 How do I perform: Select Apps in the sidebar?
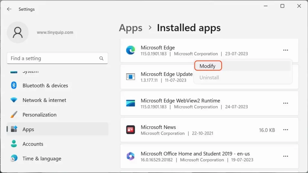(x=57, y=129)
